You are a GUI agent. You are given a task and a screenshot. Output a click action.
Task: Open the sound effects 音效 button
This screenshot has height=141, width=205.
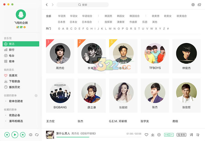coord(181,135)
